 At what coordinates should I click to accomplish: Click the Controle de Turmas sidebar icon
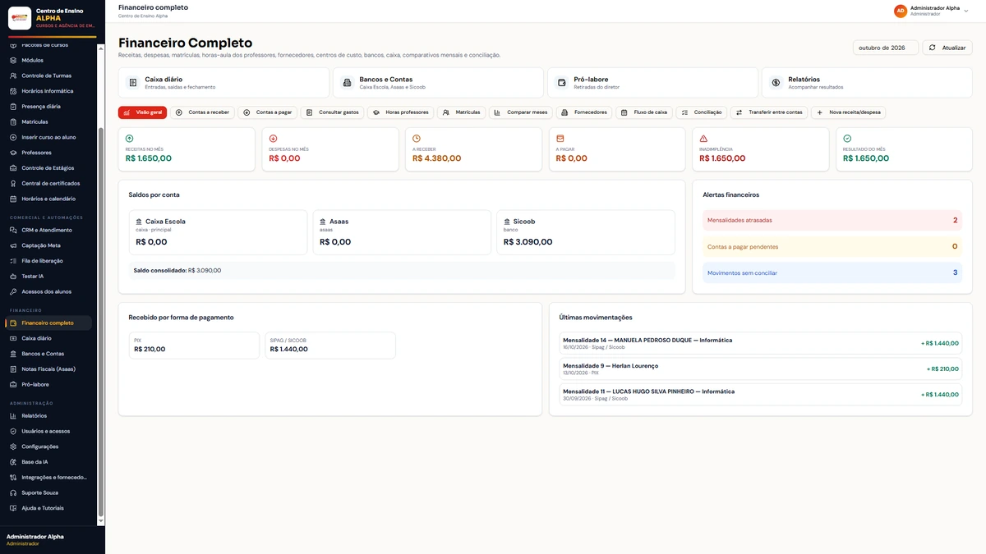[13, 76]
